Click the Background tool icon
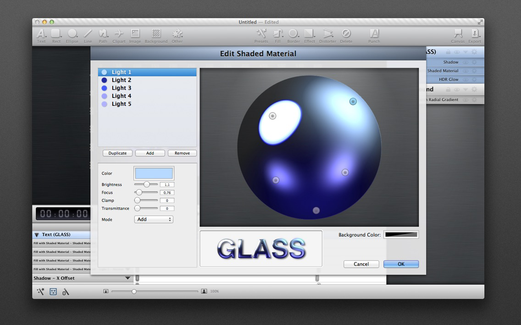This screenshot has width=521, height=325. [156, 36]
